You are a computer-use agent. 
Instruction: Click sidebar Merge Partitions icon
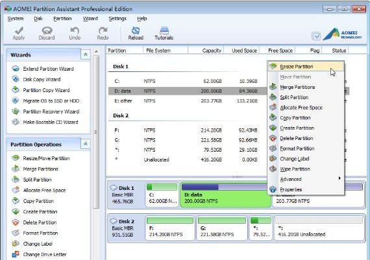click(16, 169)
